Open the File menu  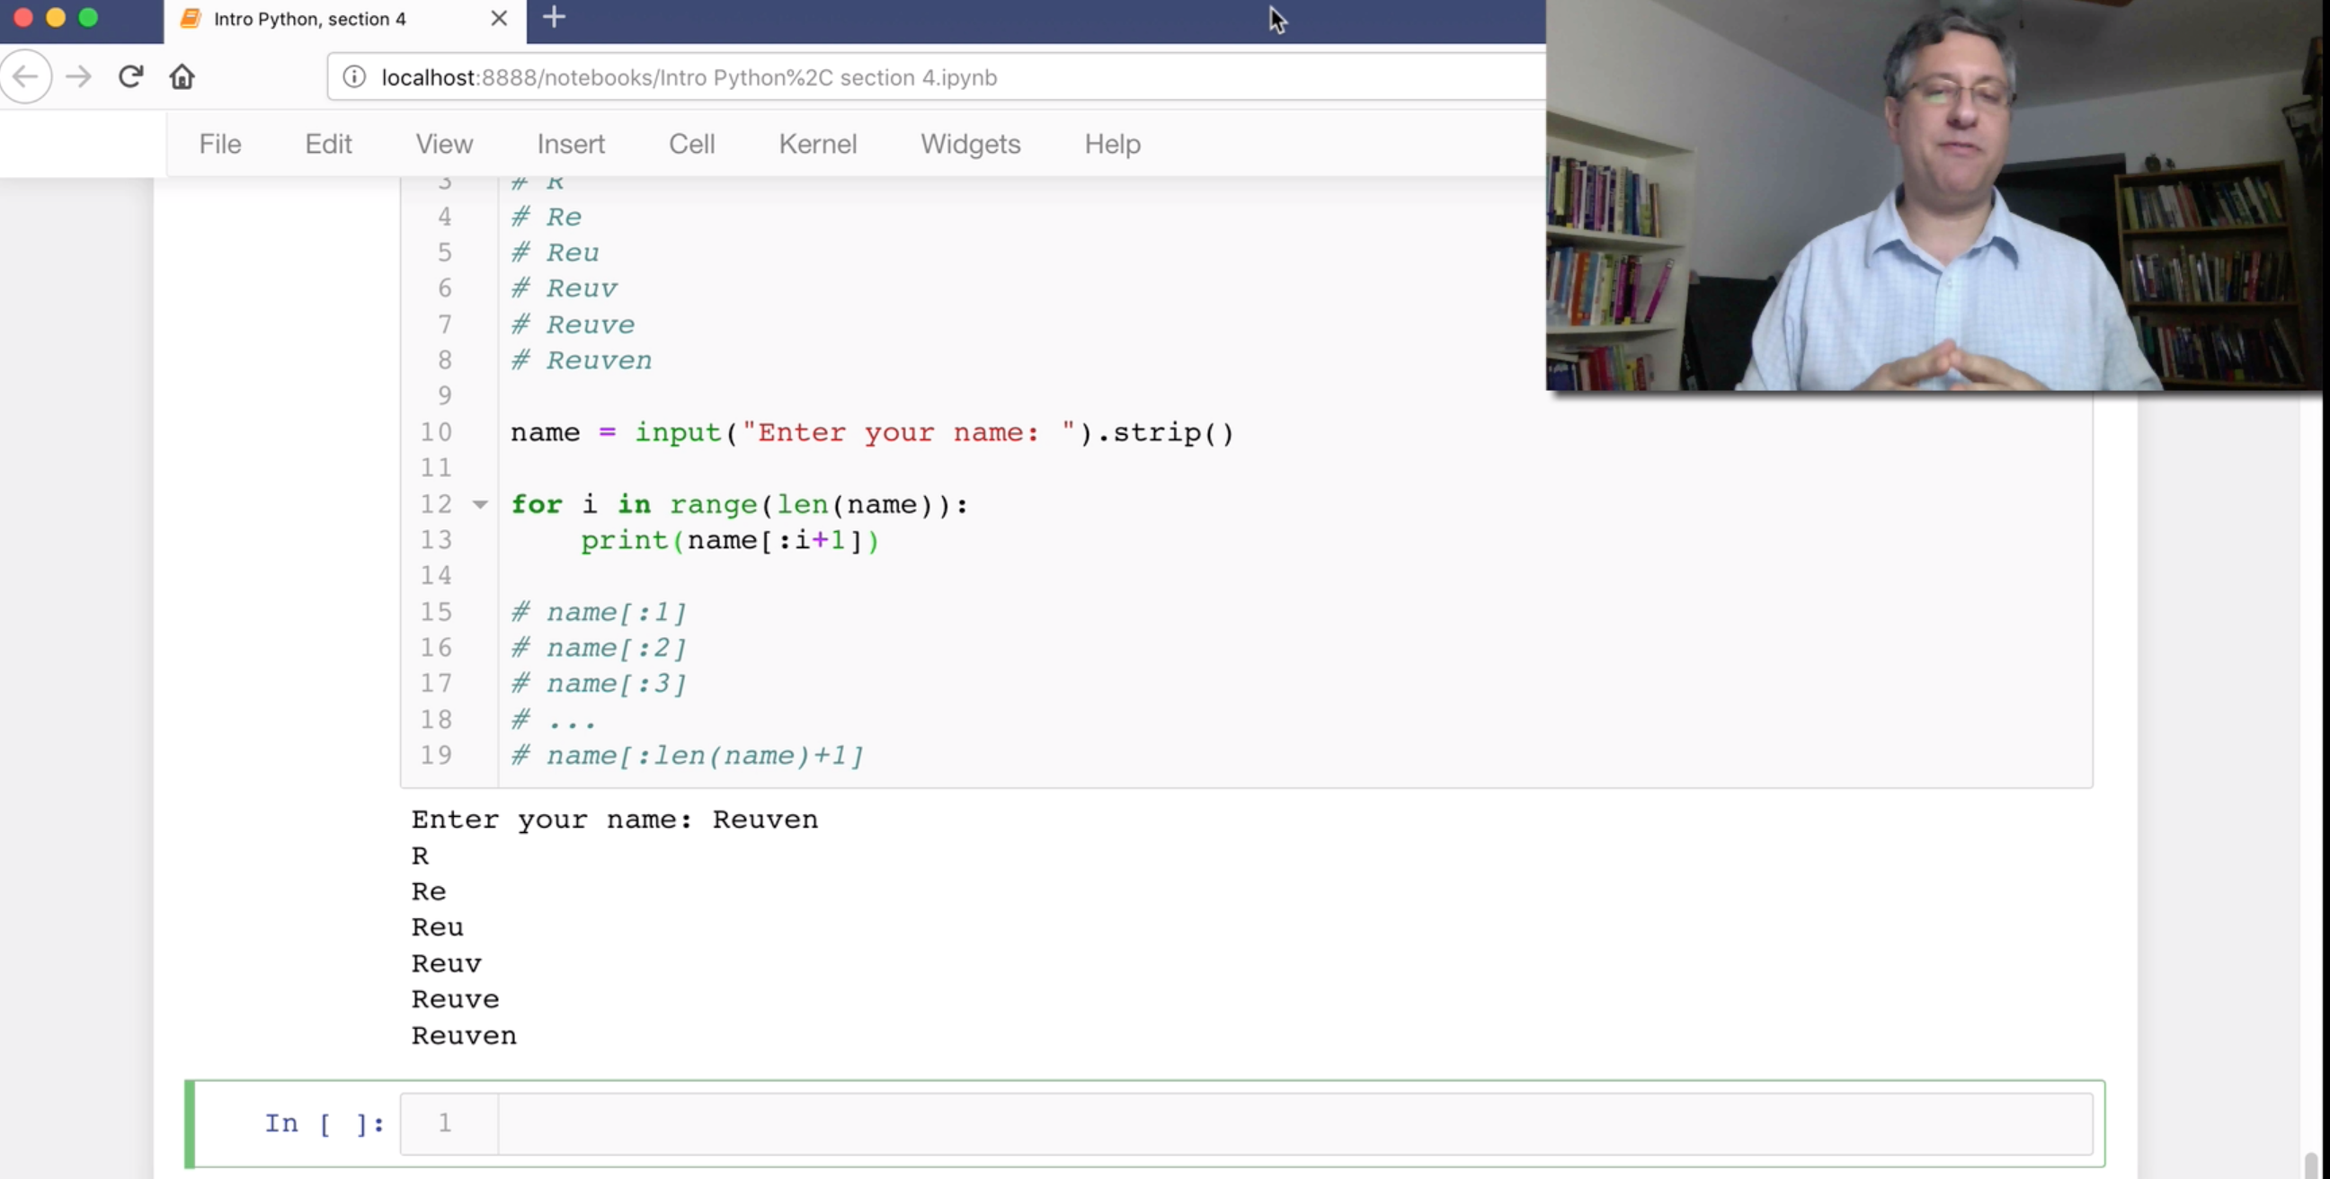(220, 144)
